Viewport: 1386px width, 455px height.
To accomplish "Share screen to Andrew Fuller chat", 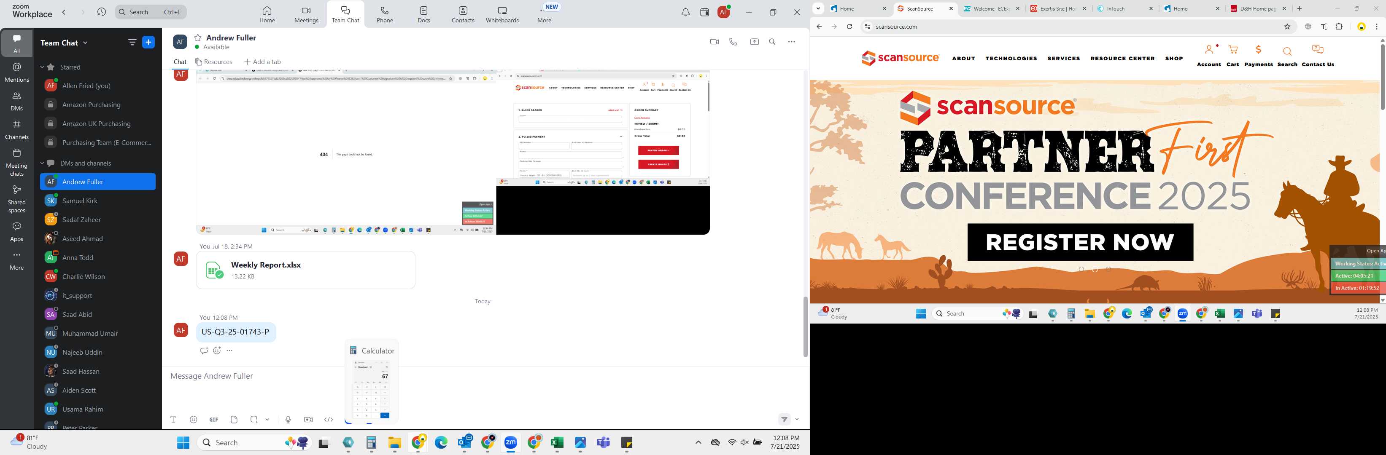I will (754, 42).
